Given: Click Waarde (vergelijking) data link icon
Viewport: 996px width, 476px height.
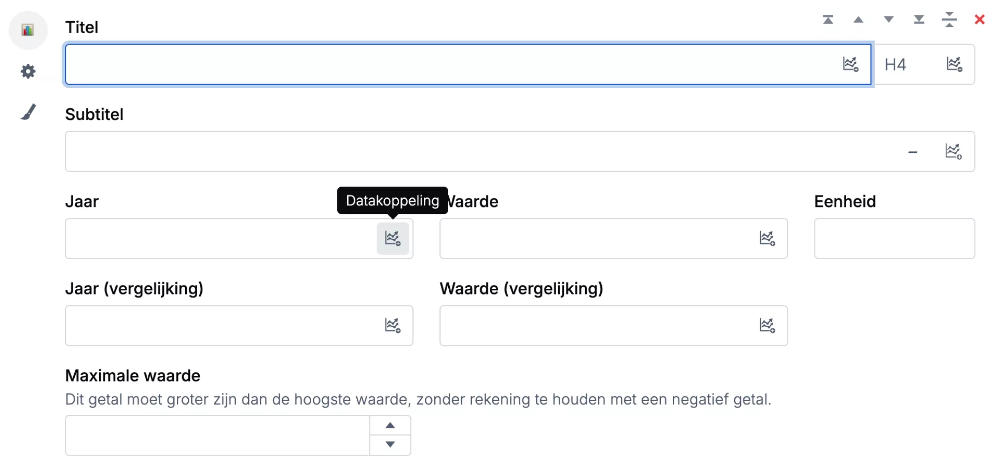Looking at the screenshot, I should [767, 326].
